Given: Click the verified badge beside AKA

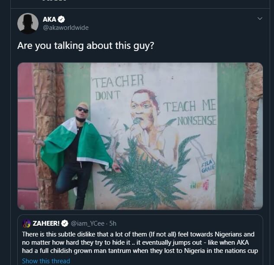Looking at the screenshot, I should [x=61, y=19].
